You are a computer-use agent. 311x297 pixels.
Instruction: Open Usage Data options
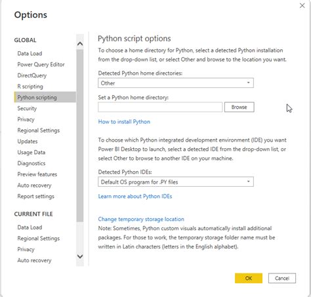coord(31,152)
